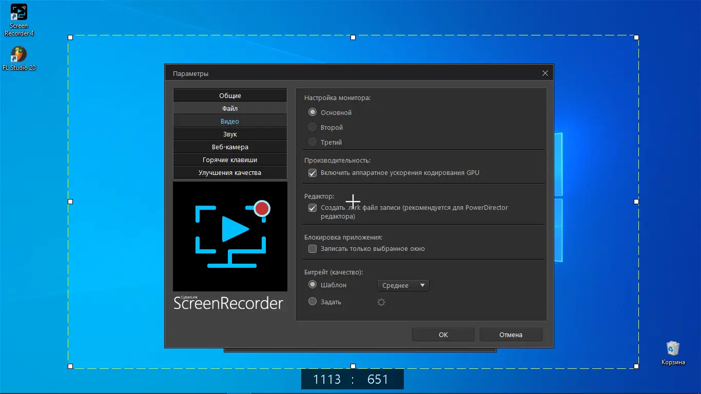The width and height of the screenshot is (701, 394).
Task: Disable GPU hardware encoding acceleration
Action: click(x=312, y=173)
